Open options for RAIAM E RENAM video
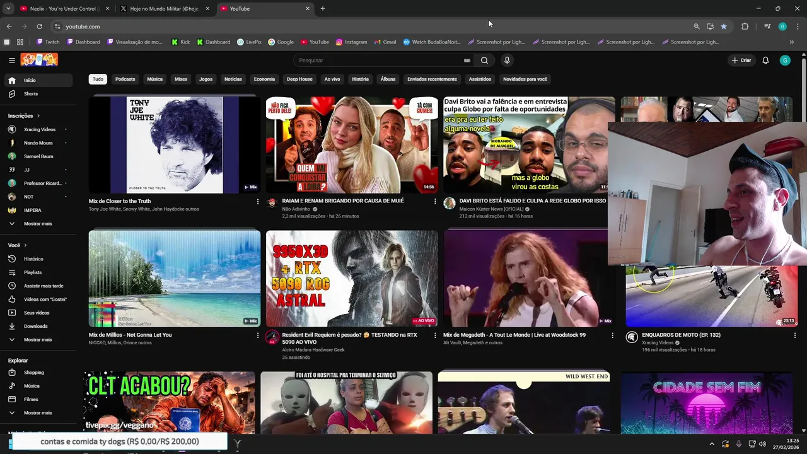The width and height of the screenshot is (807, 454). 434,202
